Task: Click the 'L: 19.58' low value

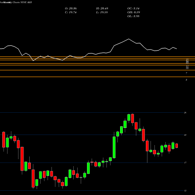Action: tap(102, 12)
